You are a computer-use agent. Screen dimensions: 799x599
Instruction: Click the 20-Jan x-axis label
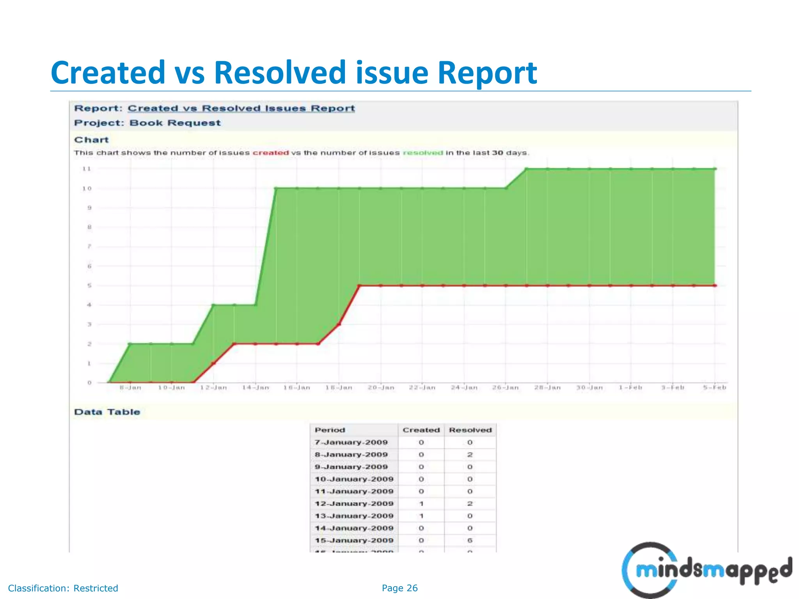381,388
